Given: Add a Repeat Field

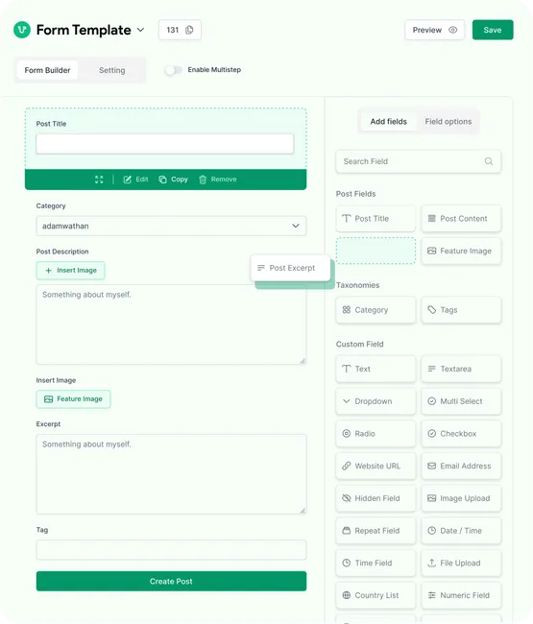Looking at the screenshot, I should click(376, 531).
